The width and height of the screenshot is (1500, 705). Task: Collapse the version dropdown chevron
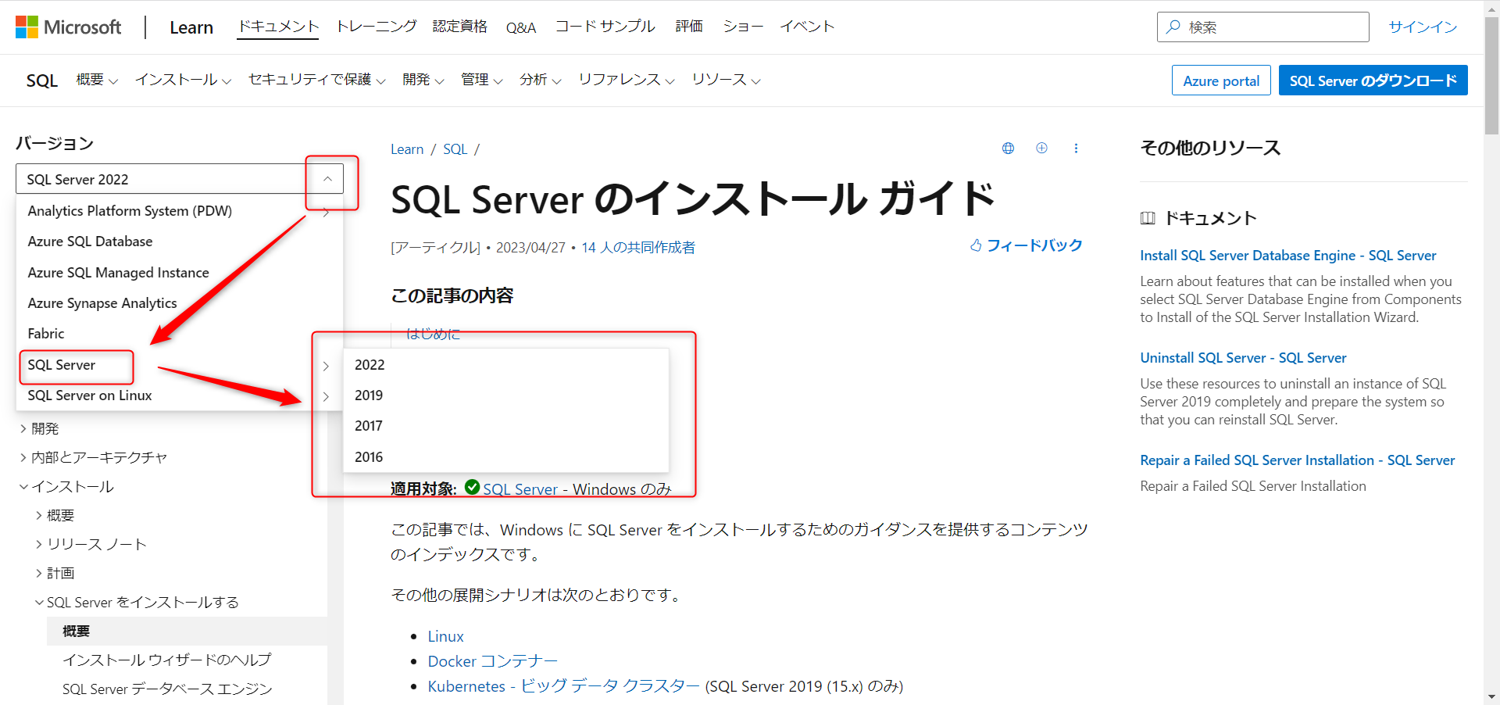327,179
